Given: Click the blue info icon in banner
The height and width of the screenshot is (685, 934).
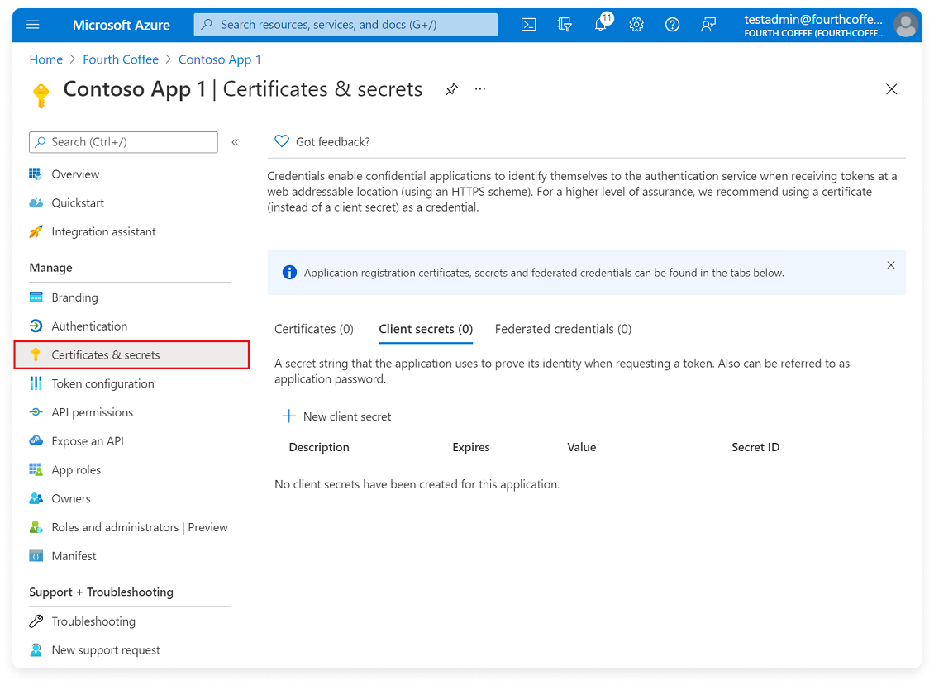Looking at the screenshot, I should click(x=289, y=272).
